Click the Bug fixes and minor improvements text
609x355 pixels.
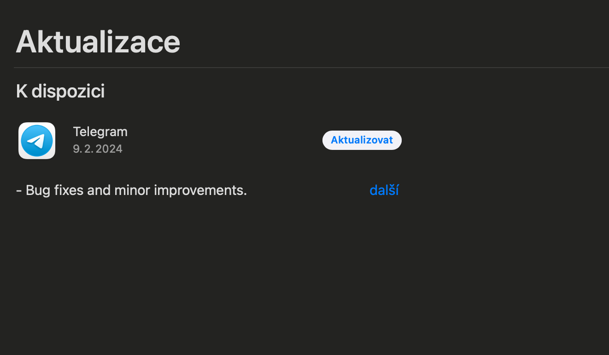tap(131, 190)
